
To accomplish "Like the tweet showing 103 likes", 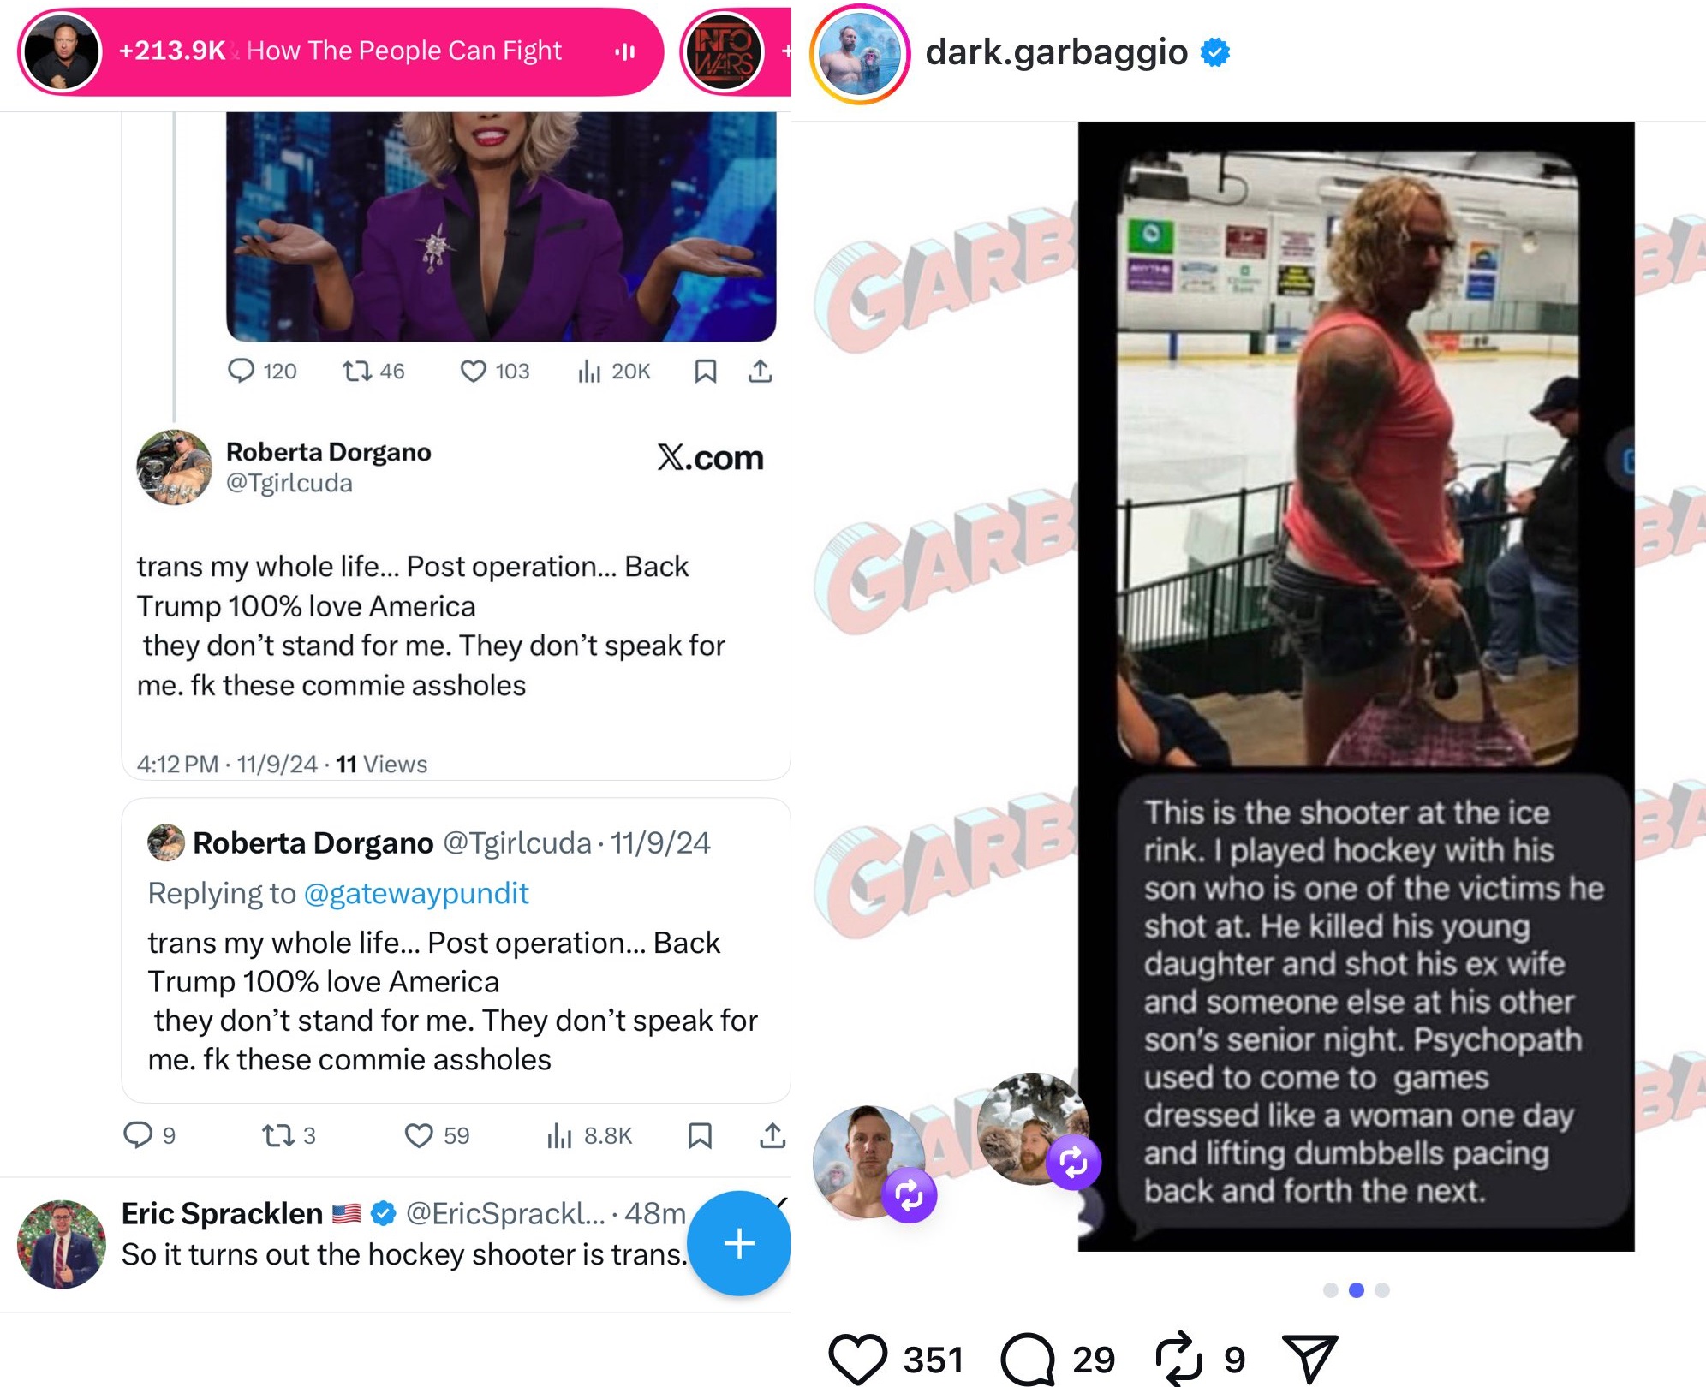I will click(x=494, y=371).
